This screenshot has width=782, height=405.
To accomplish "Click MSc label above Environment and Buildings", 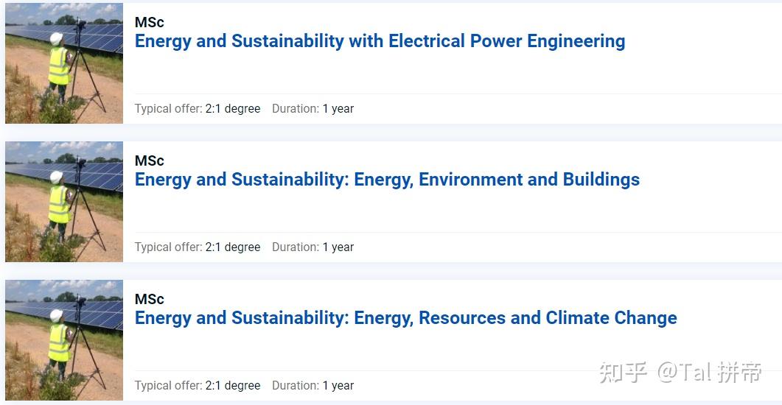I will pos(150,161).
